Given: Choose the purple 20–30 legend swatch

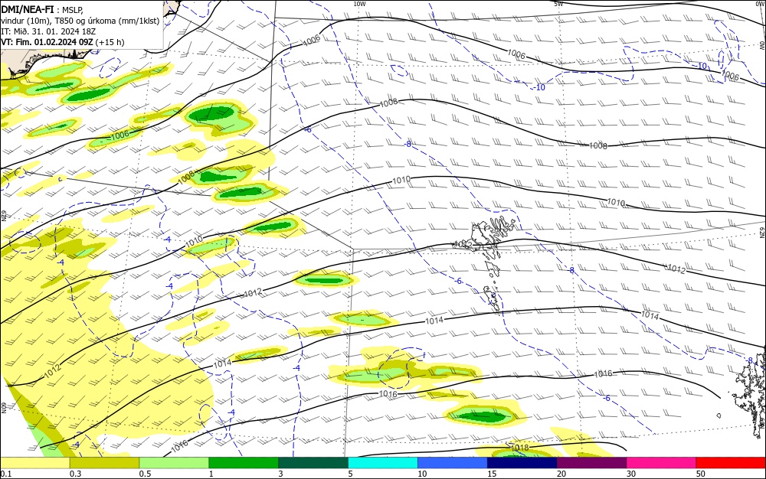Looking at the screenshot, I should coord(591,463).
